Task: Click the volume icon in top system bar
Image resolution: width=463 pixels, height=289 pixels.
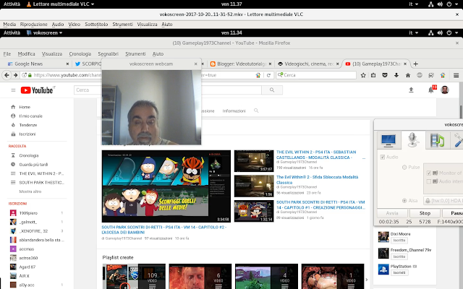Action: click(440, 4)
